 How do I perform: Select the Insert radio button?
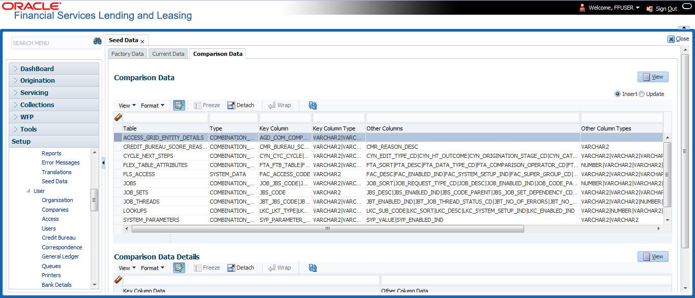[618, 94]
